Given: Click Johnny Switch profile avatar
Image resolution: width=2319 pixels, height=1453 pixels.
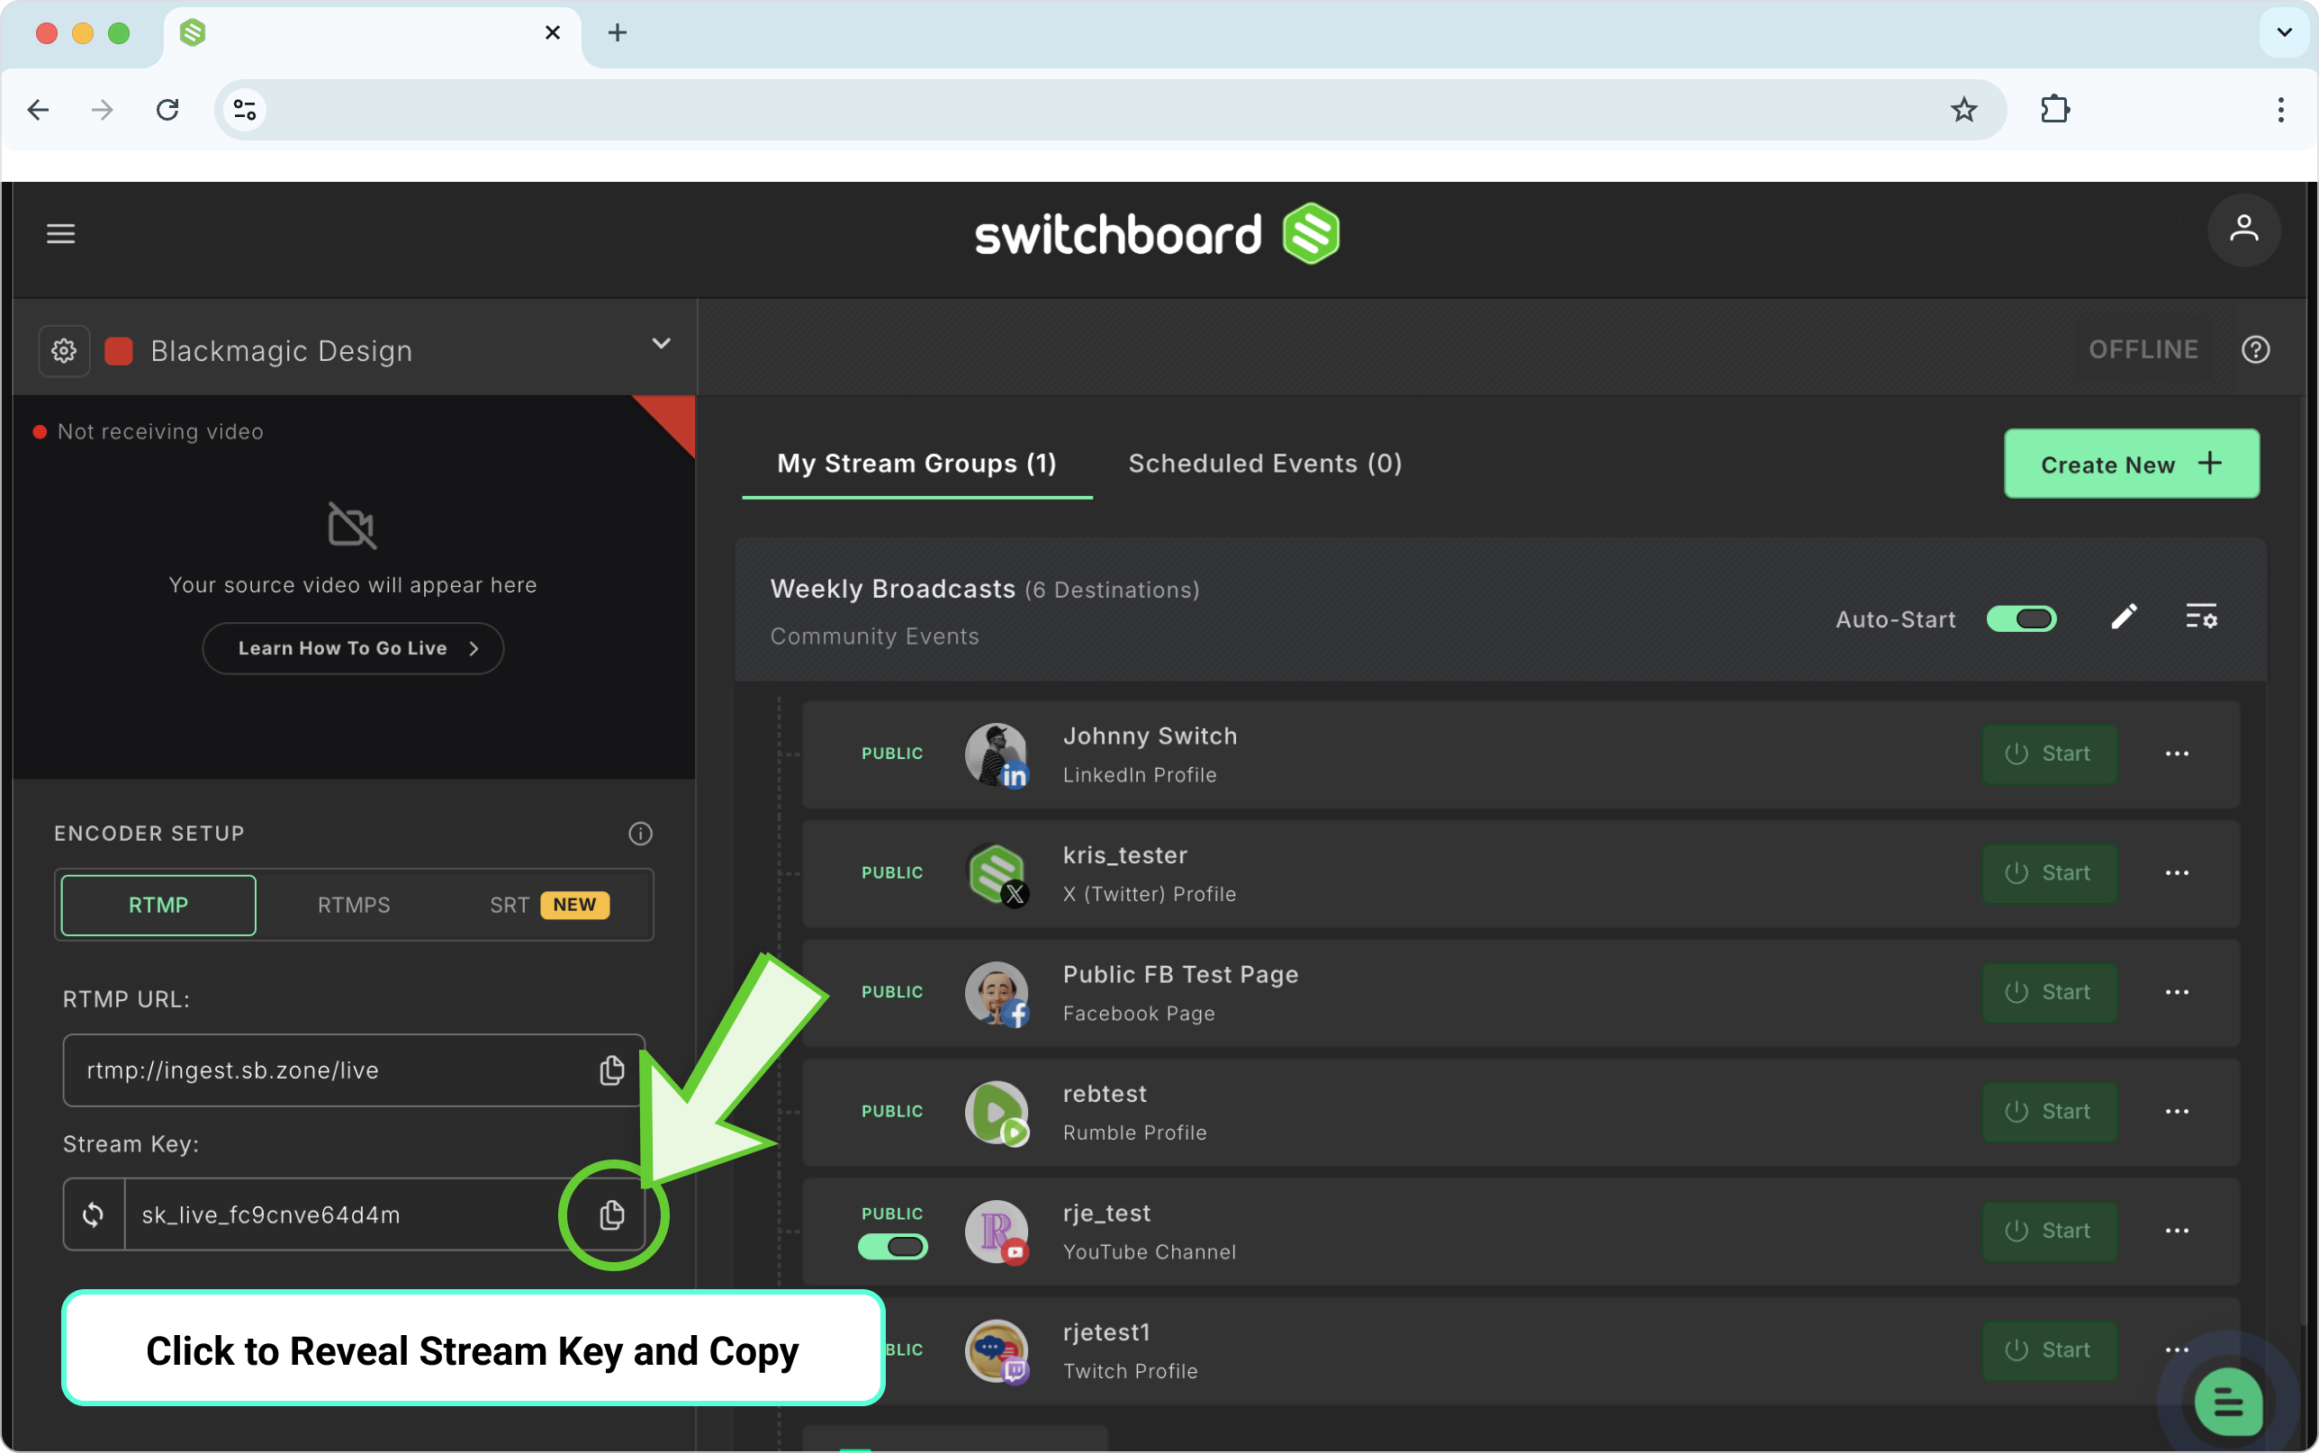Looking at the screenshot, I should tap(997, 754).
